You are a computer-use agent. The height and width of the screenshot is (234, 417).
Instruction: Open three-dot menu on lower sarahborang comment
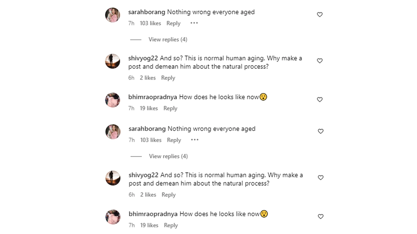tap(195, 140)
